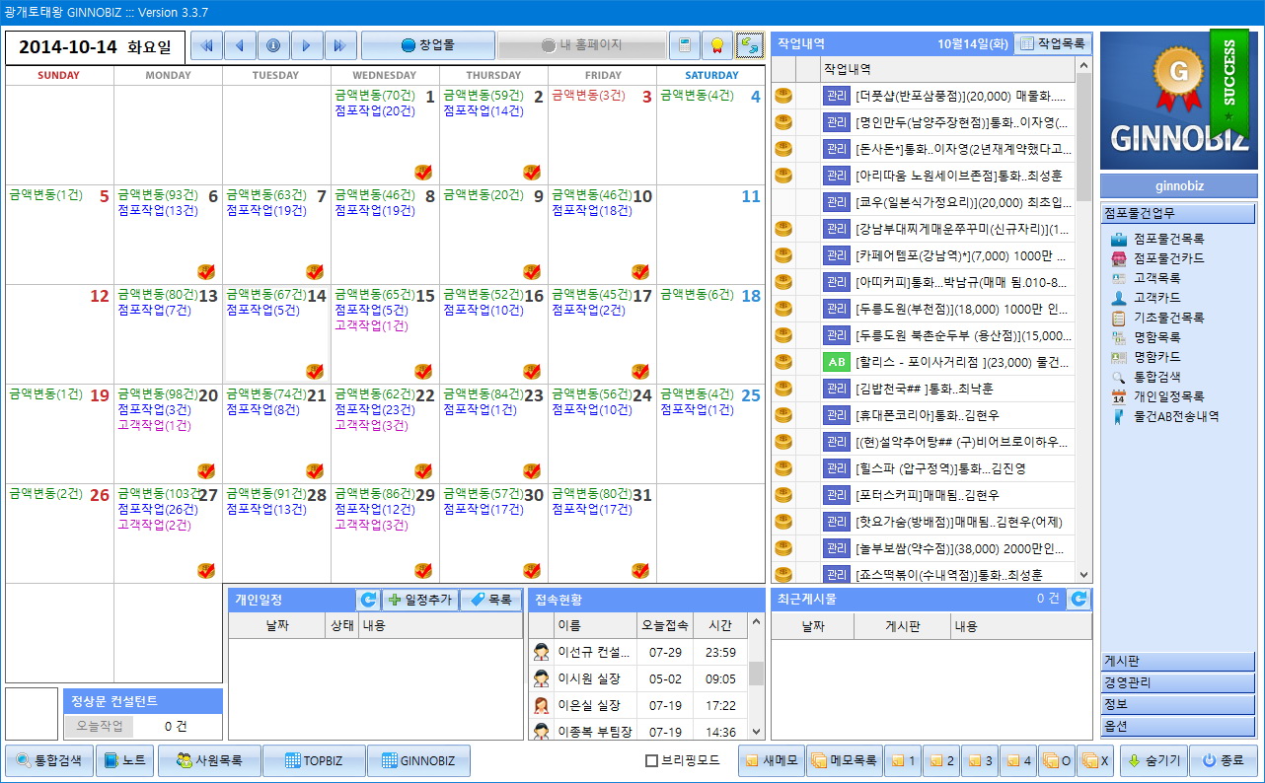
Task: Expand the 옵션 sidebar section
Action: (x=1177, y=726)
